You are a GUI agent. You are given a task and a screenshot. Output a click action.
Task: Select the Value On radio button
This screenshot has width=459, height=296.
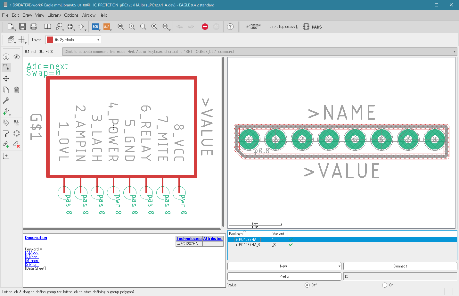click(x=385, y=285)
